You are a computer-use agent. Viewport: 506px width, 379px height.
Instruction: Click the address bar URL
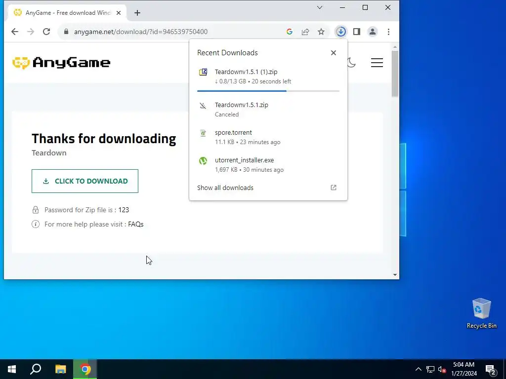(x=141, y=32)
